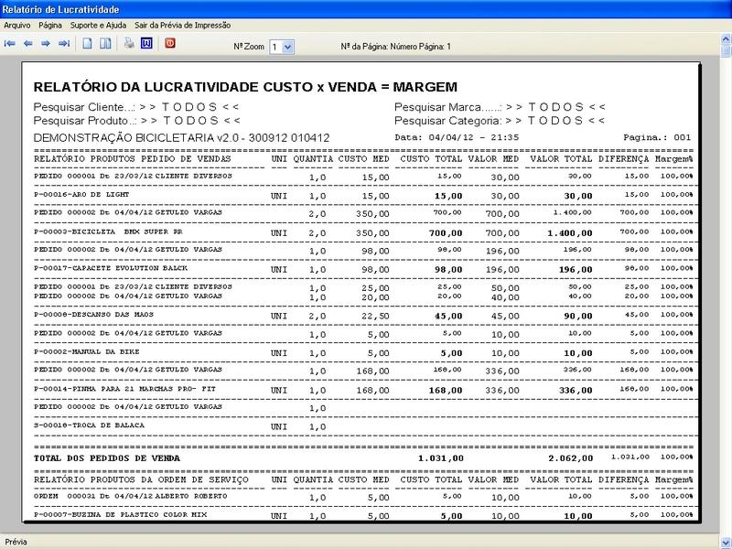Click header RELATÓRIO PRODUTOS DA ORDEM DE SERVIÇO
Viewport: 732px width, 549px height.
(141, 479)
